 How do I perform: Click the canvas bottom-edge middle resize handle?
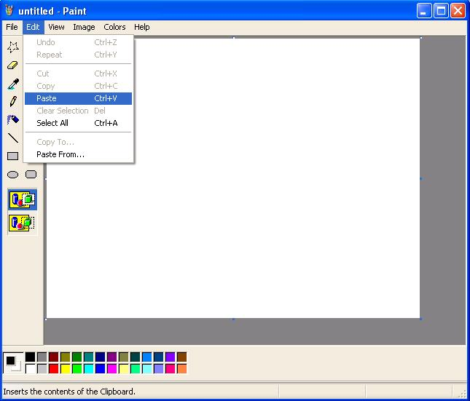click(x=233, y=319)
